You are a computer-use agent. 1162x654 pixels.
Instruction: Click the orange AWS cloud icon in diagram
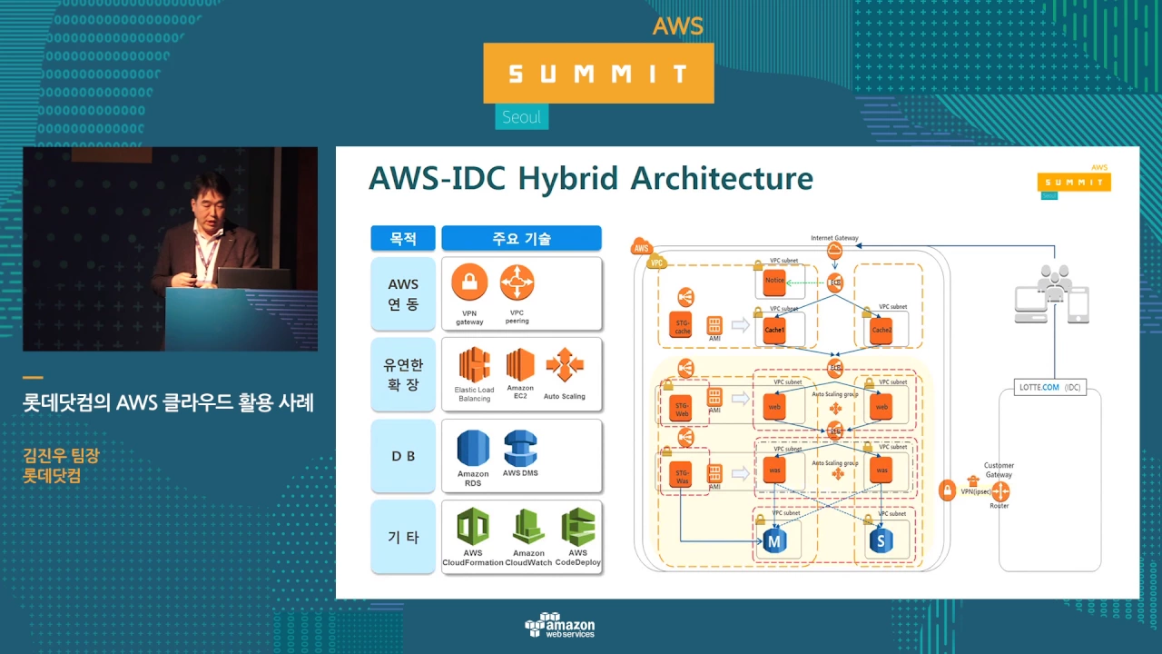tap(642, 247)
